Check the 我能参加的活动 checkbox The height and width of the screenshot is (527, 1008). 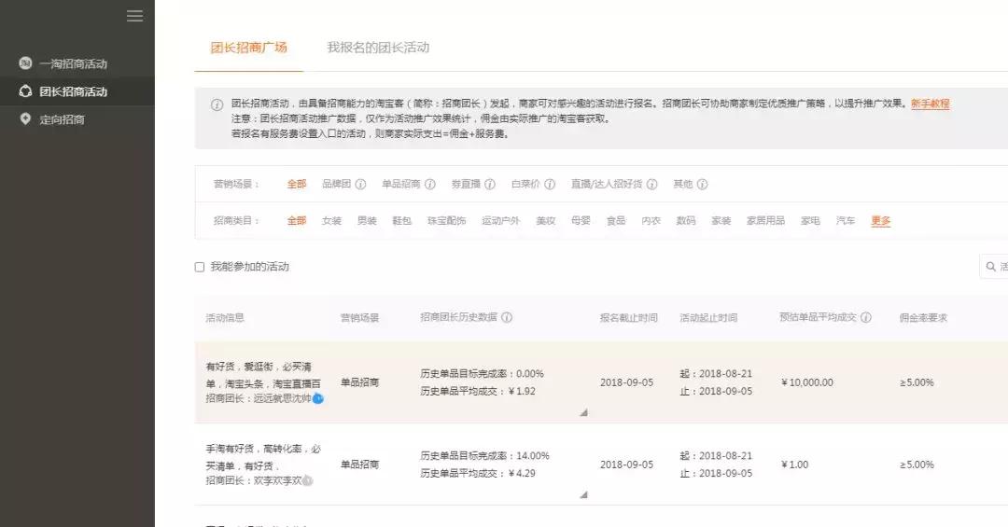coord(200,268)
